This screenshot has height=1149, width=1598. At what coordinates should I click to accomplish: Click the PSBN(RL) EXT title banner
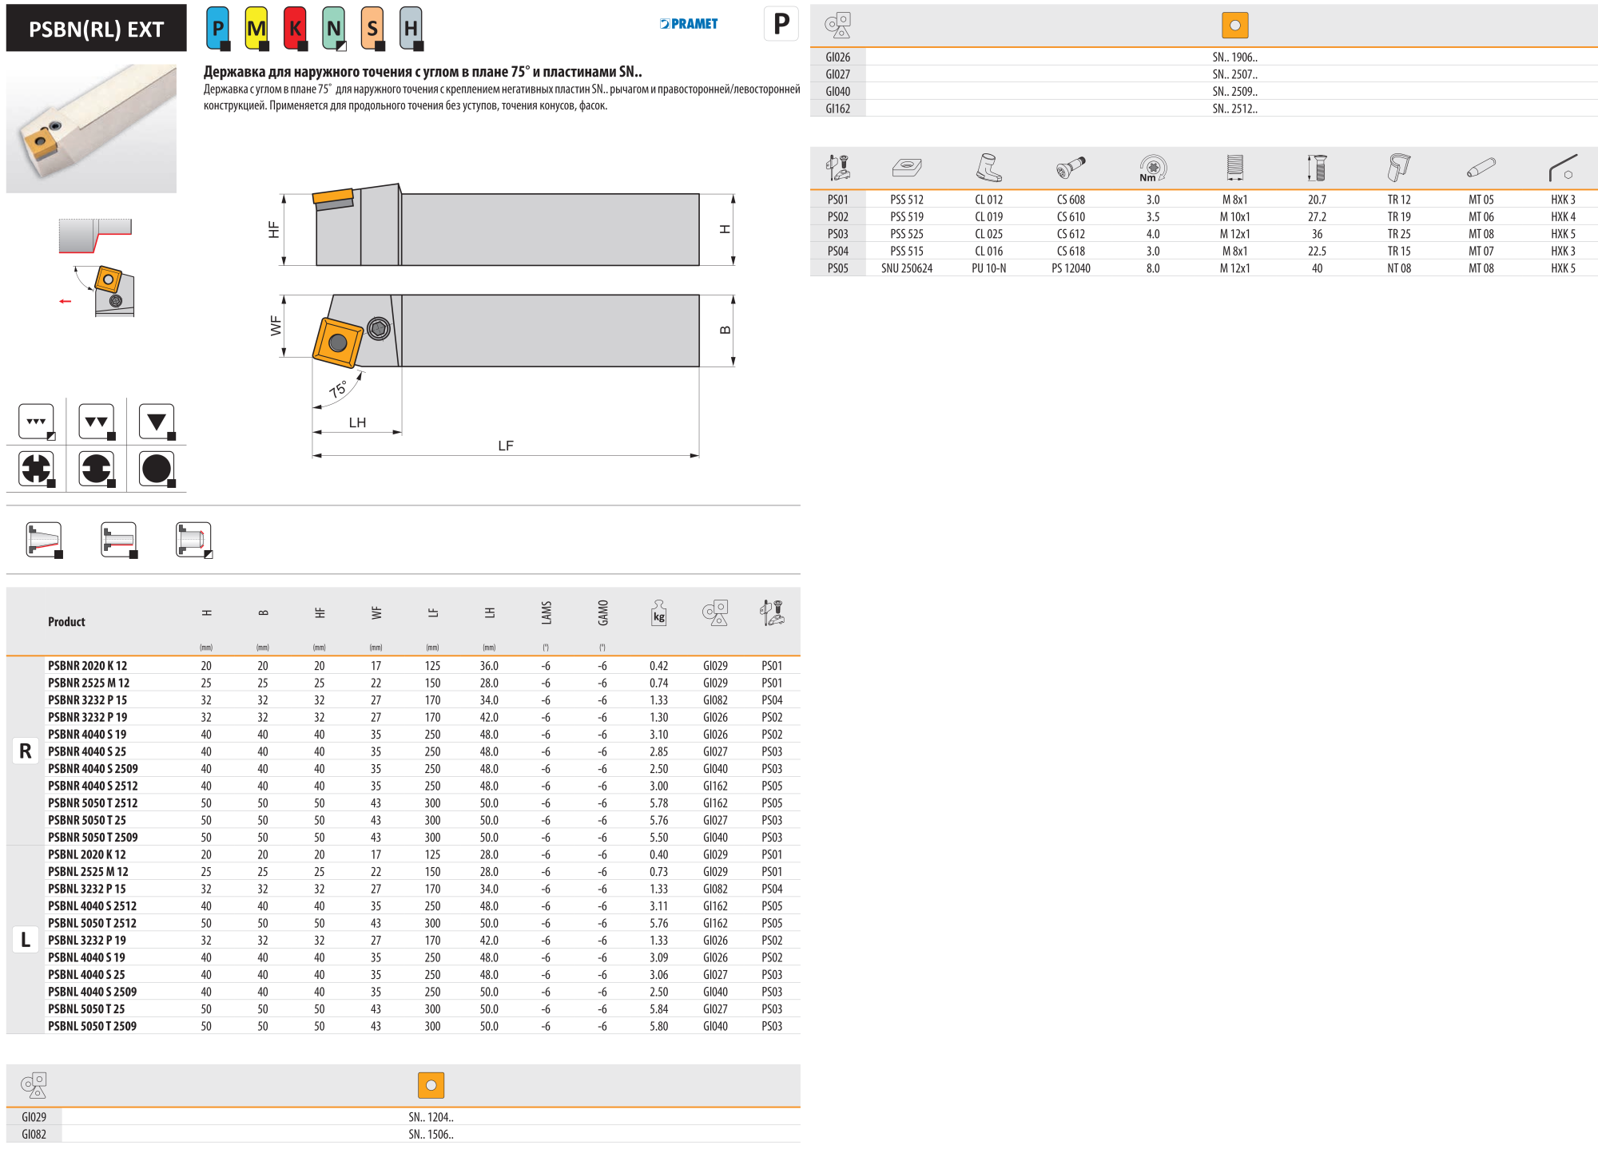point(96,29)
